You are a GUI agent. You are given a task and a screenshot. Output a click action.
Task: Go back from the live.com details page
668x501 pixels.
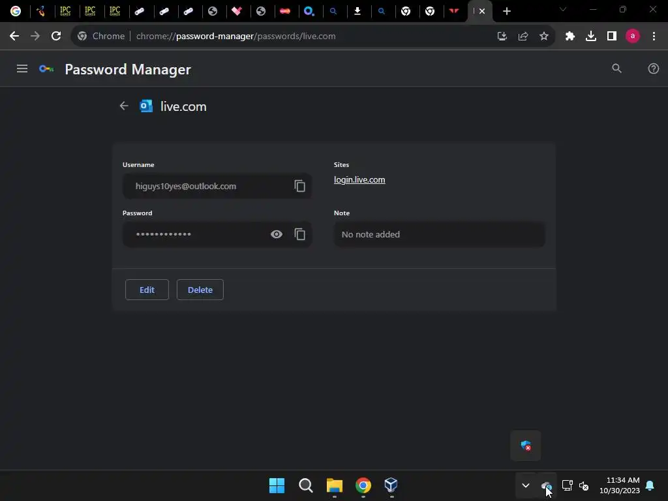(x=124, y=106)
